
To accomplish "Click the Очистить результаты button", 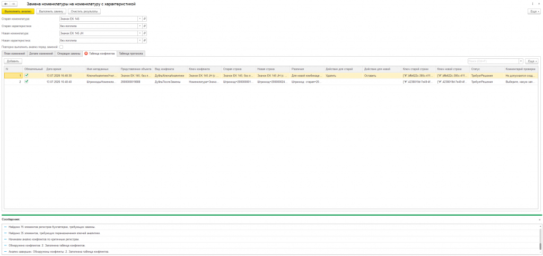I will (x=84, y=12).
